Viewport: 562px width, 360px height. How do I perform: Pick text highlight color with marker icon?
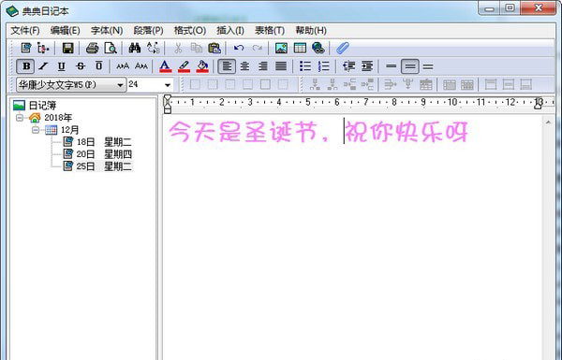(184, 66)
